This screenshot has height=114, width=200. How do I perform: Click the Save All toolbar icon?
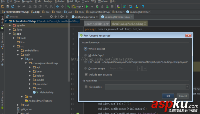[8, 6]
